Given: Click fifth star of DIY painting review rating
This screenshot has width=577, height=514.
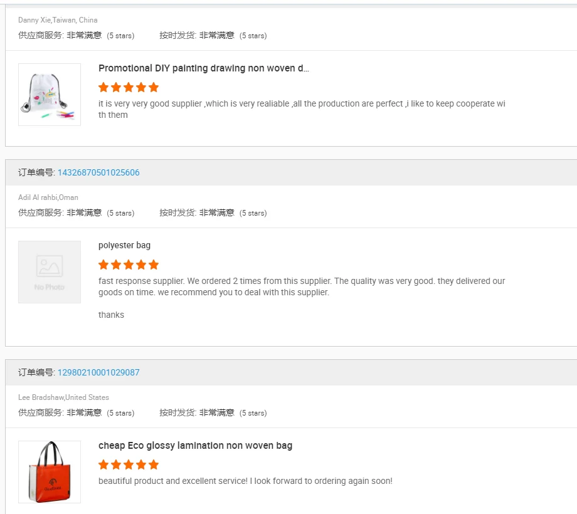Looking at the screenshot, I should pyautogui.click(x=154, y=88).
